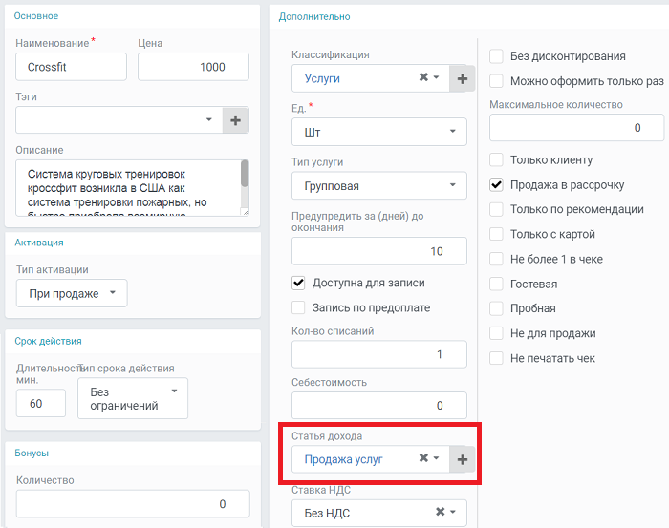The width and height of the screenshot is (669, 528).
Task: Click the Наименование field with Crossfit
Action: point(72,67)
